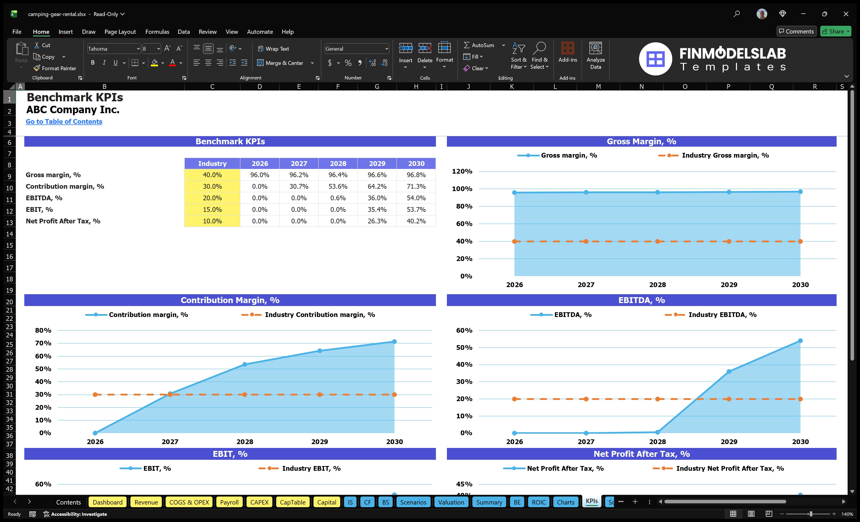The image size is (860, 522).
Task: Select the Format Painter
Action: tap(55, 68)
